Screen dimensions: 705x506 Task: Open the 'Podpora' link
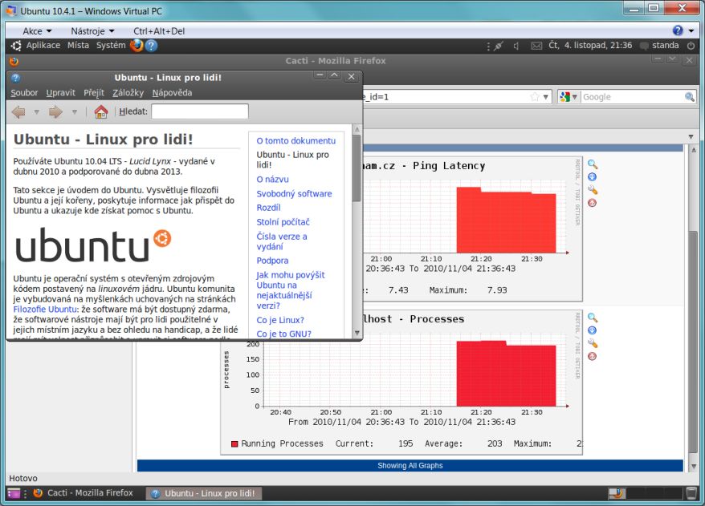coord(272,261)
